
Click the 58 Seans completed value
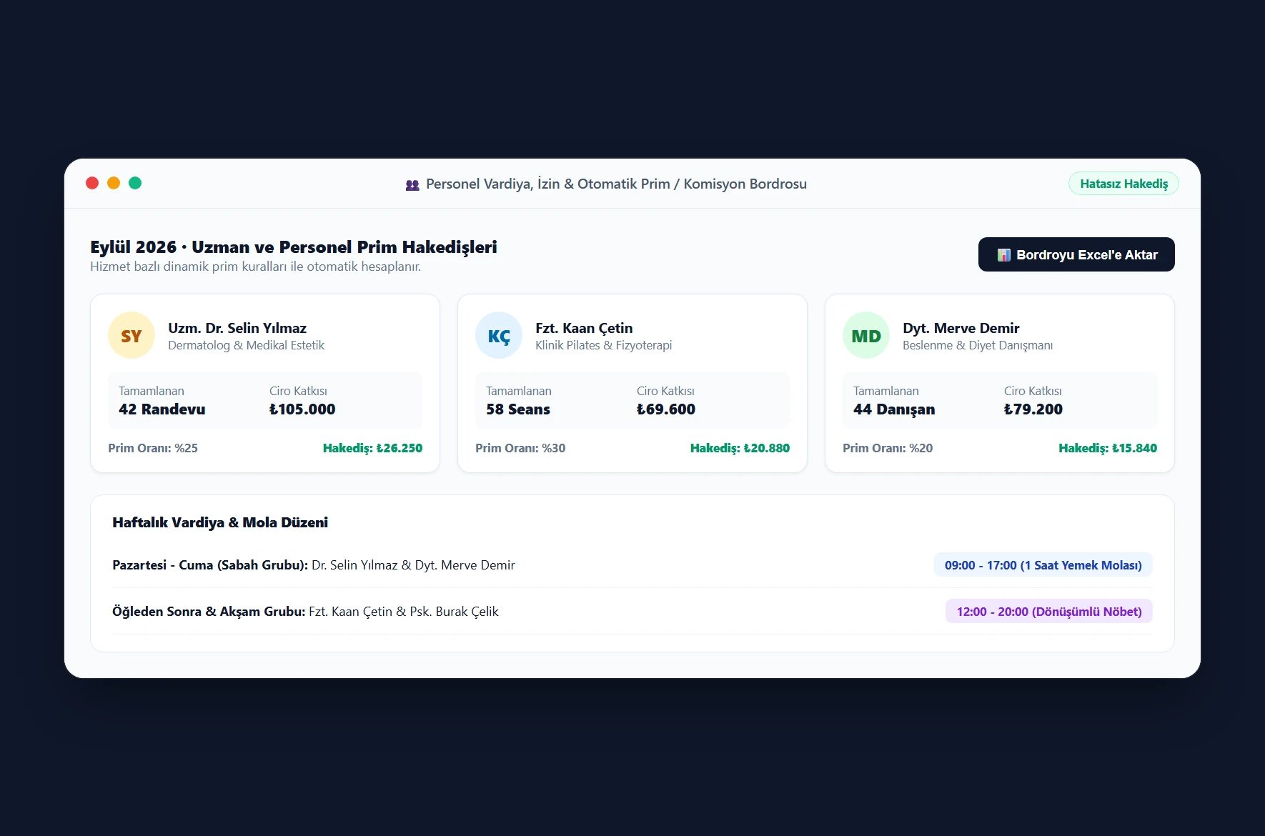[518, 409]
